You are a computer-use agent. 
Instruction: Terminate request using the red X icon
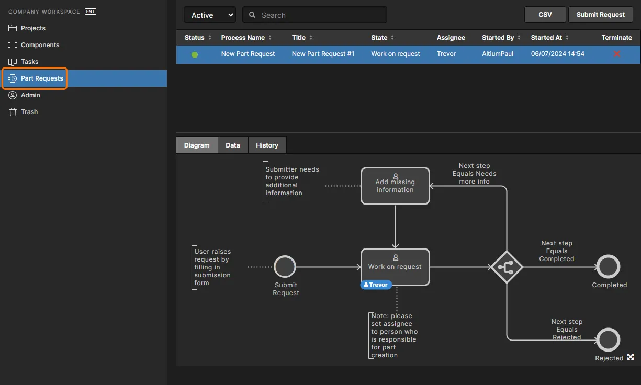[617, 54]
